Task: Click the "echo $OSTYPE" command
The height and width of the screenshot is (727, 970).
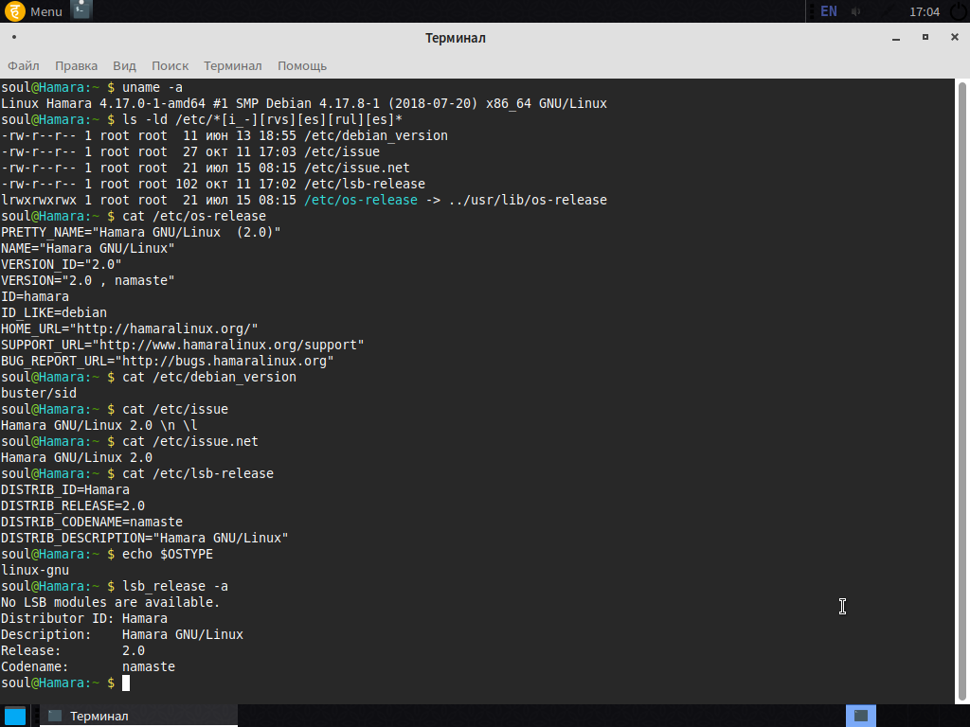Action: point(167,553)
